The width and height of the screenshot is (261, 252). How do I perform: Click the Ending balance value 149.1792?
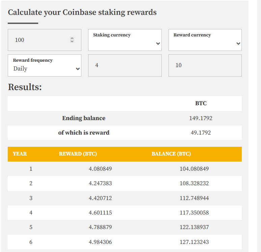(201, 118)
